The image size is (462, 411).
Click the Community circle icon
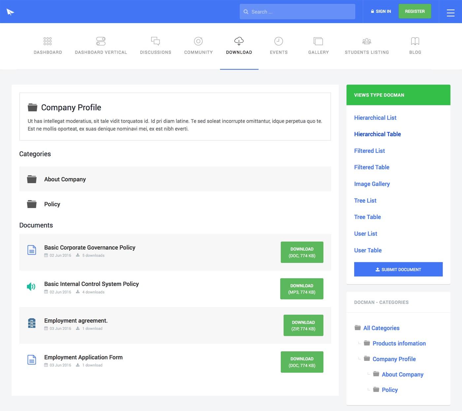tap(198, 41)
